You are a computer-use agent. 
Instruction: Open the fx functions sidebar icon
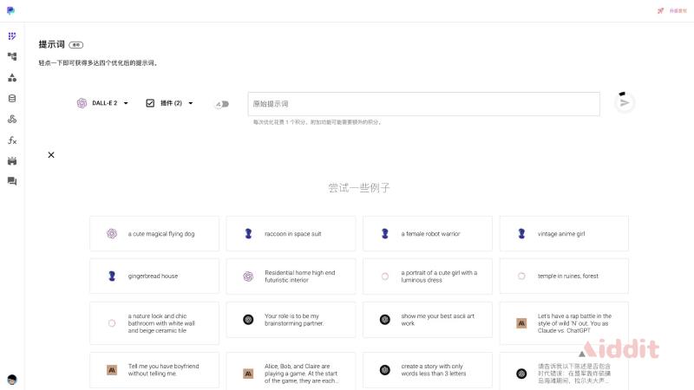coord(12,140)
